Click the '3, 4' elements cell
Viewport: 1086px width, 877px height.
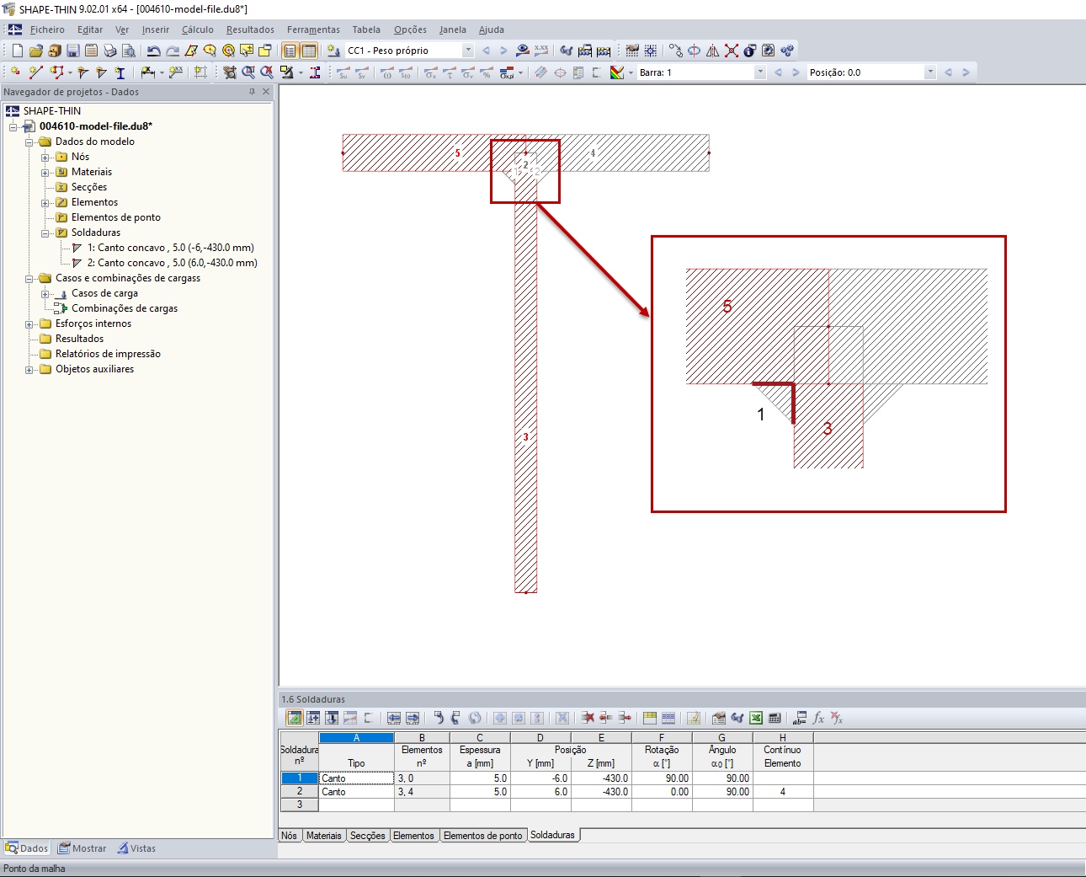coord(422,792)
